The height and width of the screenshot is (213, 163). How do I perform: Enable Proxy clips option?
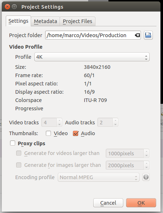[x=13, y=143]
